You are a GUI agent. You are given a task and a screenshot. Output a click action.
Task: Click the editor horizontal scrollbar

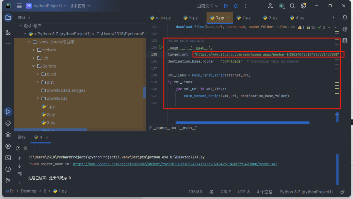pyautogui.click(x=242, y=122)
